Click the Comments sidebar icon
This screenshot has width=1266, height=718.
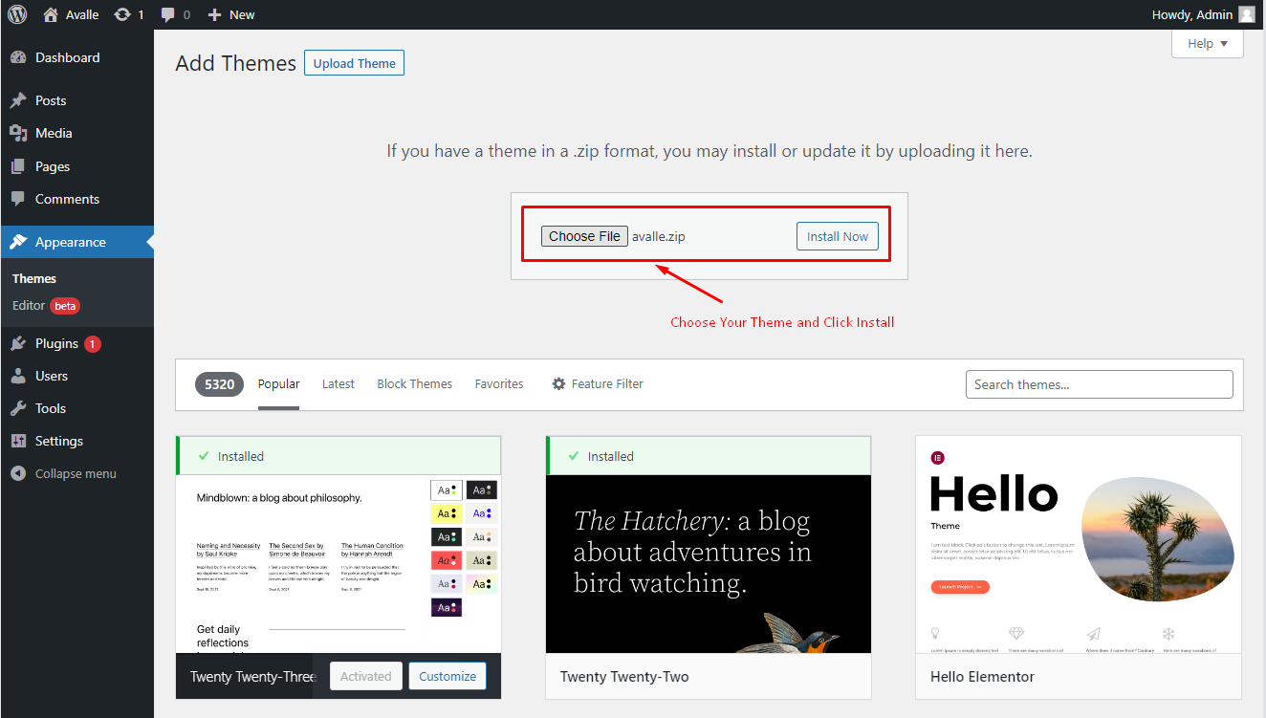point(18,199)
